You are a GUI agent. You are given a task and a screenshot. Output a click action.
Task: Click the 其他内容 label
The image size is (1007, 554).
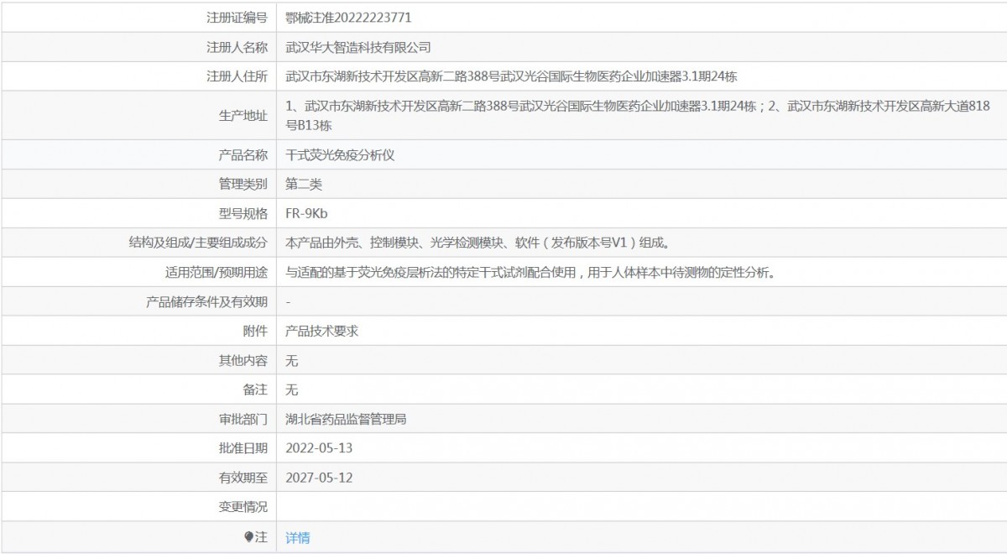[x=243, y=361]
